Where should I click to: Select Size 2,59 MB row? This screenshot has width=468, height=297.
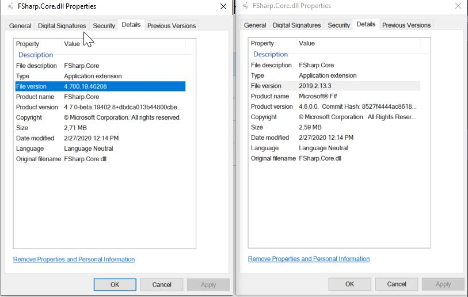[335, 127]
